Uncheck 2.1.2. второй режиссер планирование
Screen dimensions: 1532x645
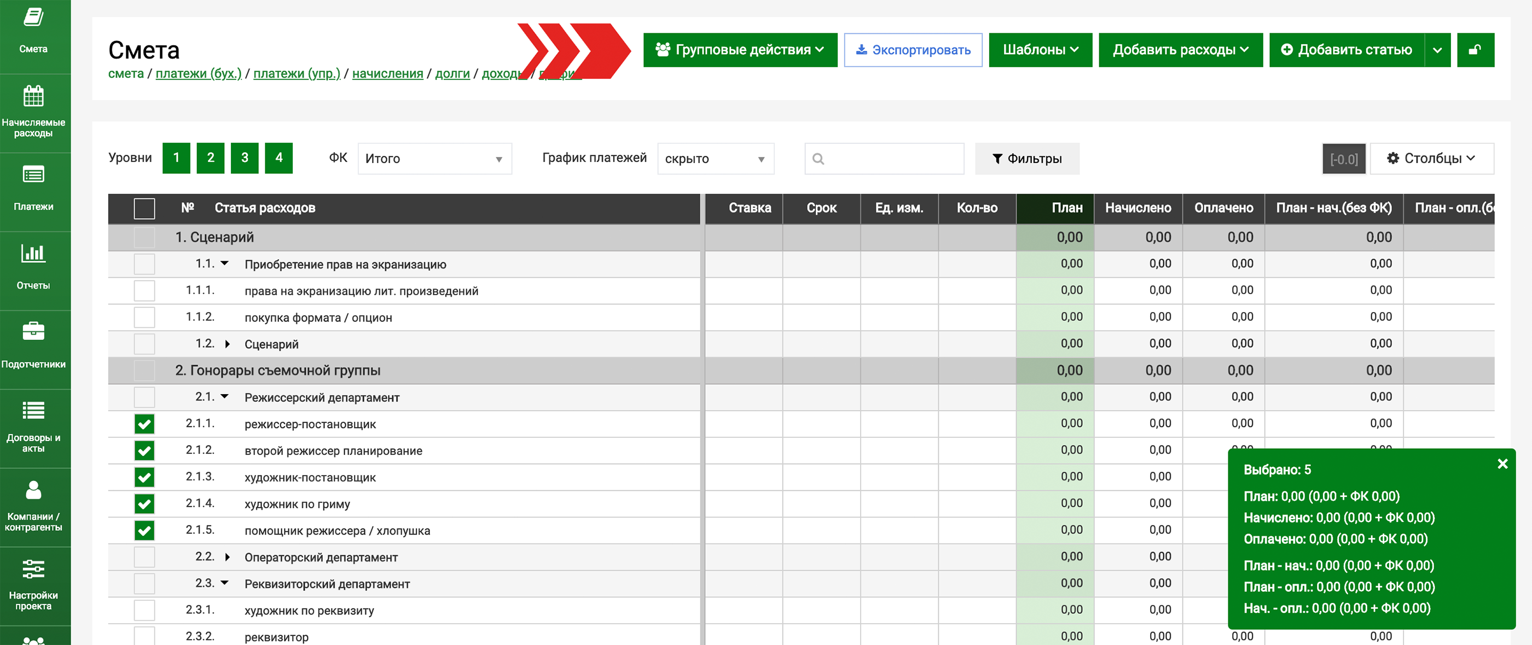(x=144, y=451)
